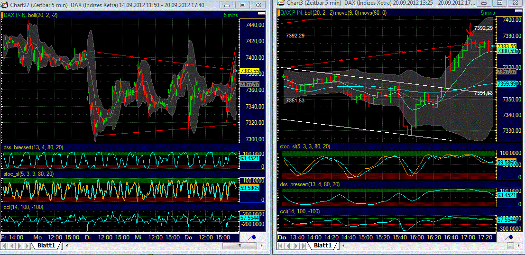Click the small white handle atop Chart27's price axis
525x255 pixels.
coord(261,13)
